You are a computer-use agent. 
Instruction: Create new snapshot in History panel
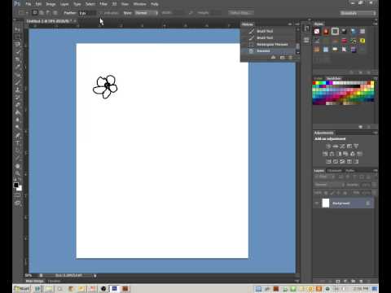282,58
